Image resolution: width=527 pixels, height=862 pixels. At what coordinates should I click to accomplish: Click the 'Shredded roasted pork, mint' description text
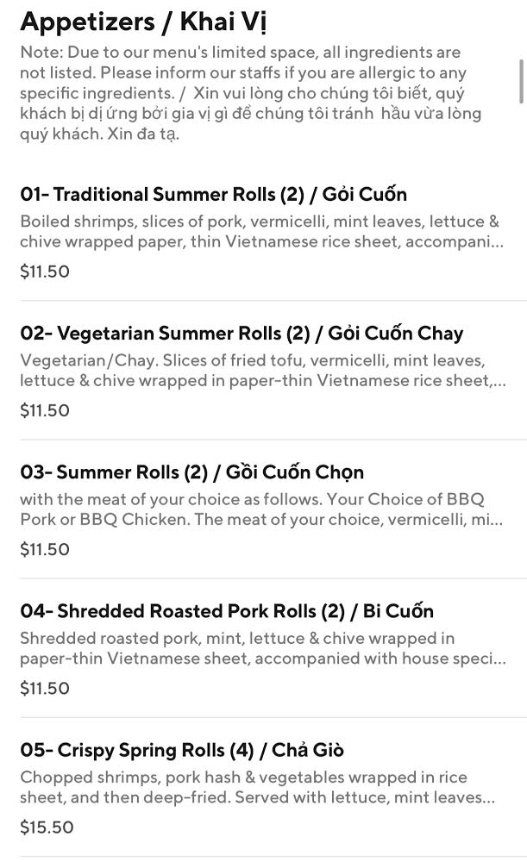pos(259,648)
